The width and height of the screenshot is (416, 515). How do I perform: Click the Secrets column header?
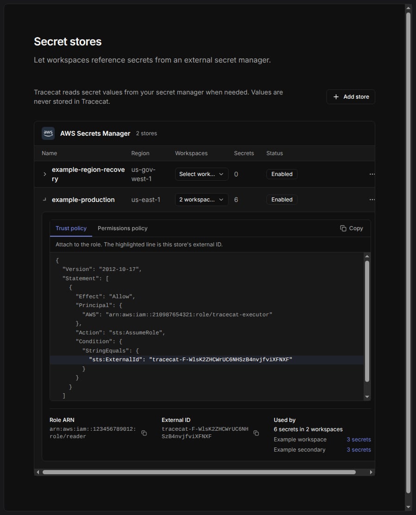244,153
